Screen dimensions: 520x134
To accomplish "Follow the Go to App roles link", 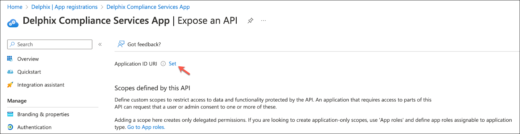I will coord(146,127).
